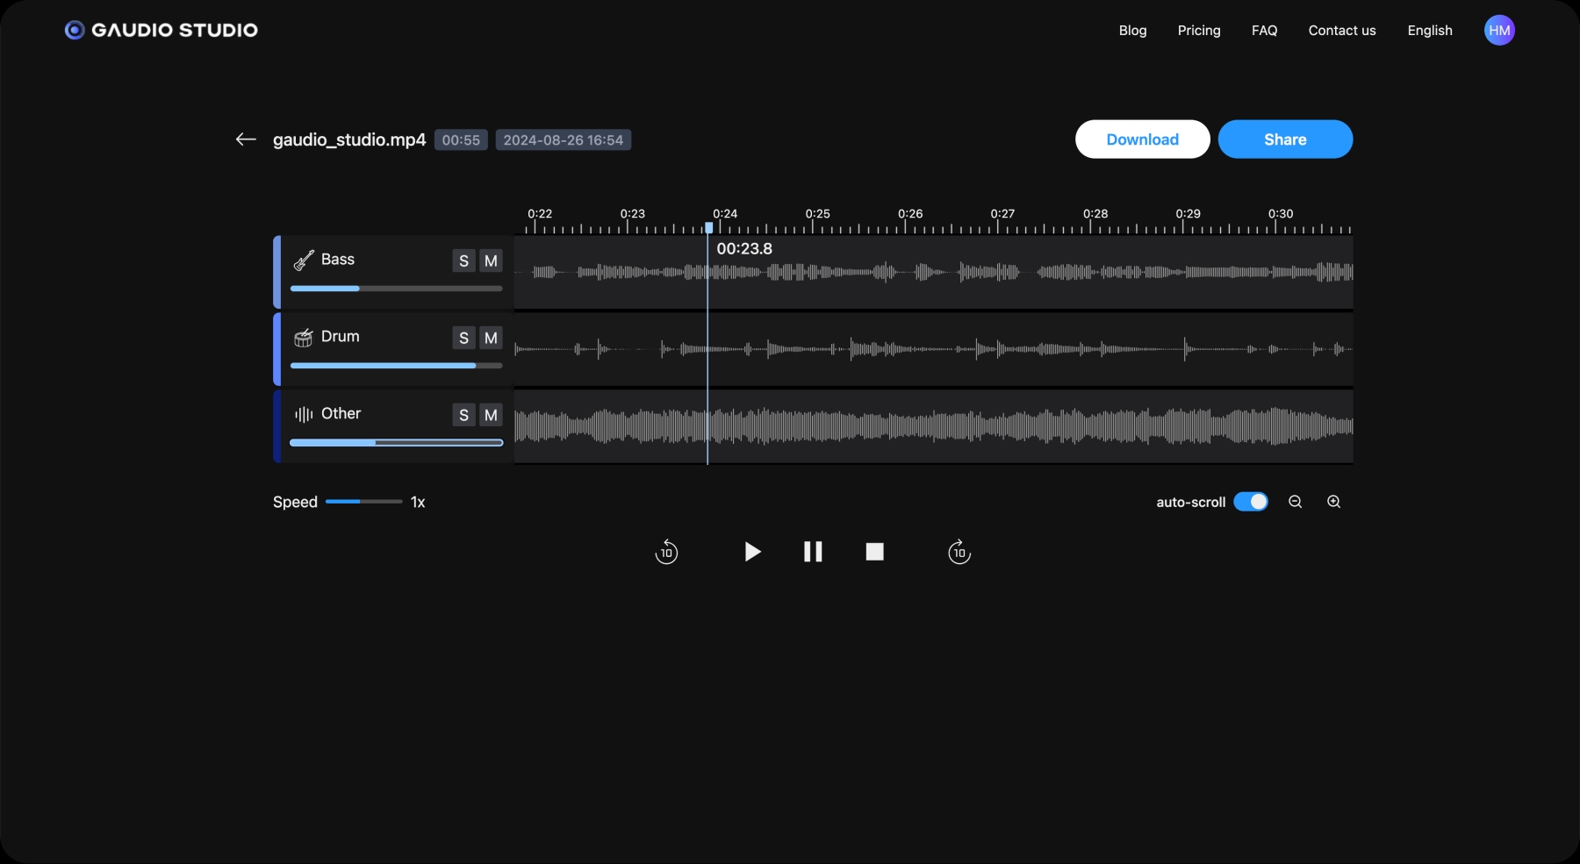Open the HM user profile avatar
This screenshot has width=1580, height=864.
[1499, 31]
